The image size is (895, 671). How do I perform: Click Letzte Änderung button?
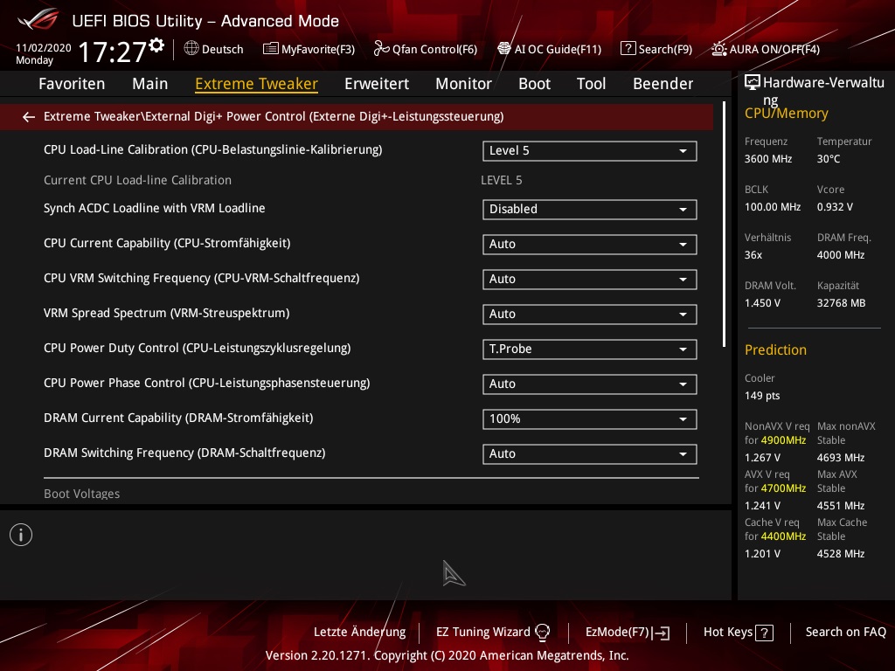pyautogui.click(x=359, y=633)
